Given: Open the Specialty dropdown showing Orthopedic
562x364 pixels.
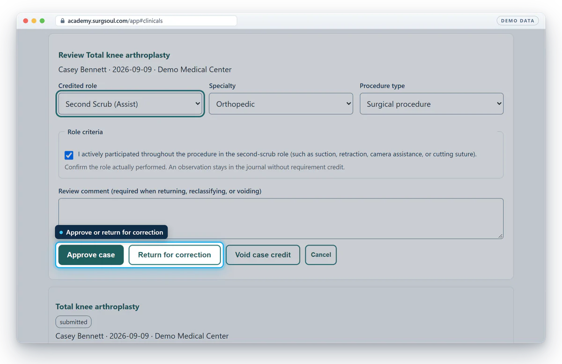Looking at the screenshot, I should tap(281, 104).
